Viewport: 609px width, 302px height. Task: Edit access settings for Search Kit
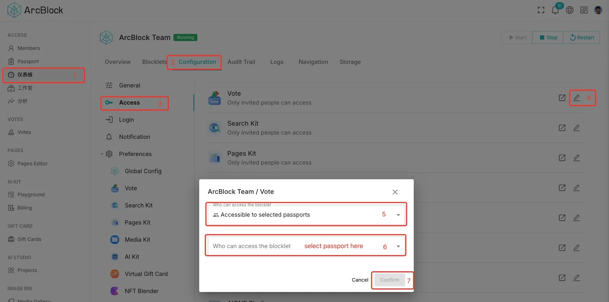point(577,128)
